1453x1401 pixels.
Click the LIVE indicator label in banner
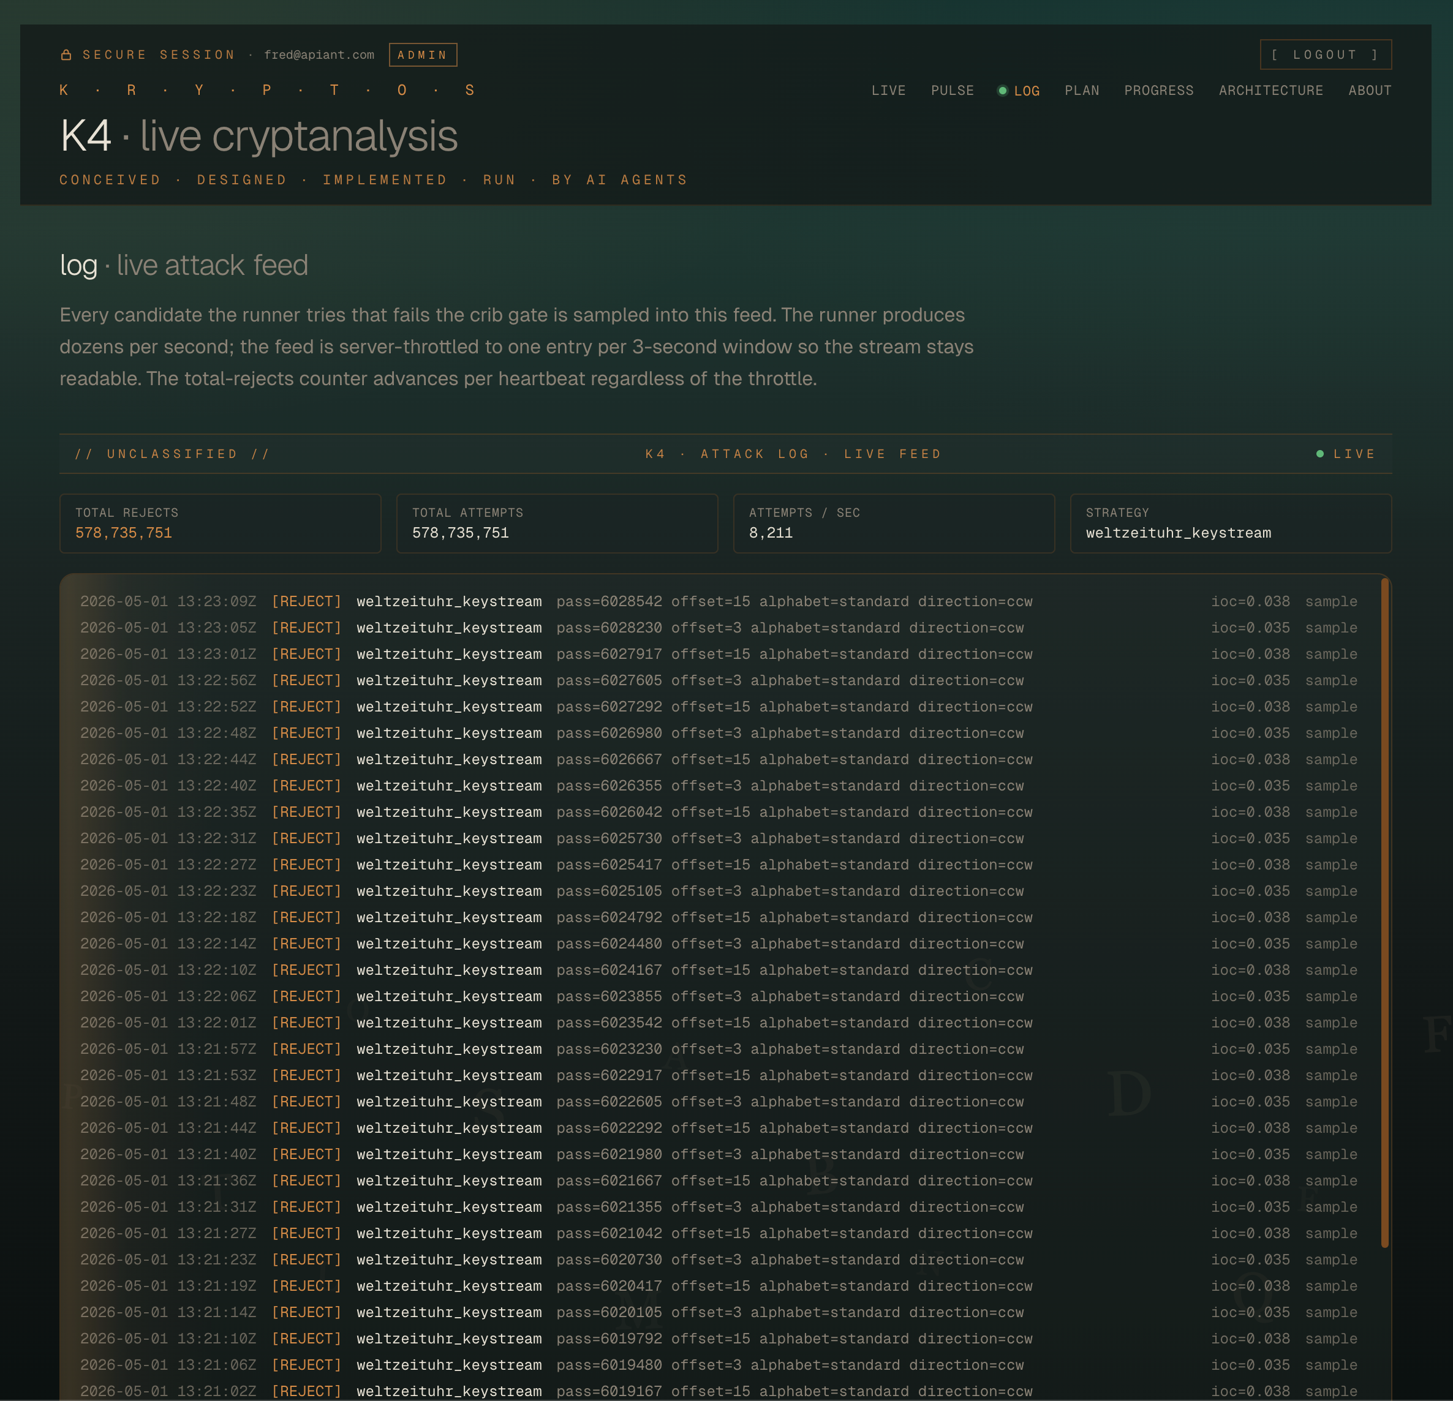pyautogui.click(x=1354, y=453)
